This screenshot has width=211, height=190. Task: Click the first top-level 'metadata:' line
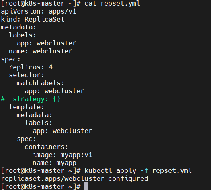19,27
